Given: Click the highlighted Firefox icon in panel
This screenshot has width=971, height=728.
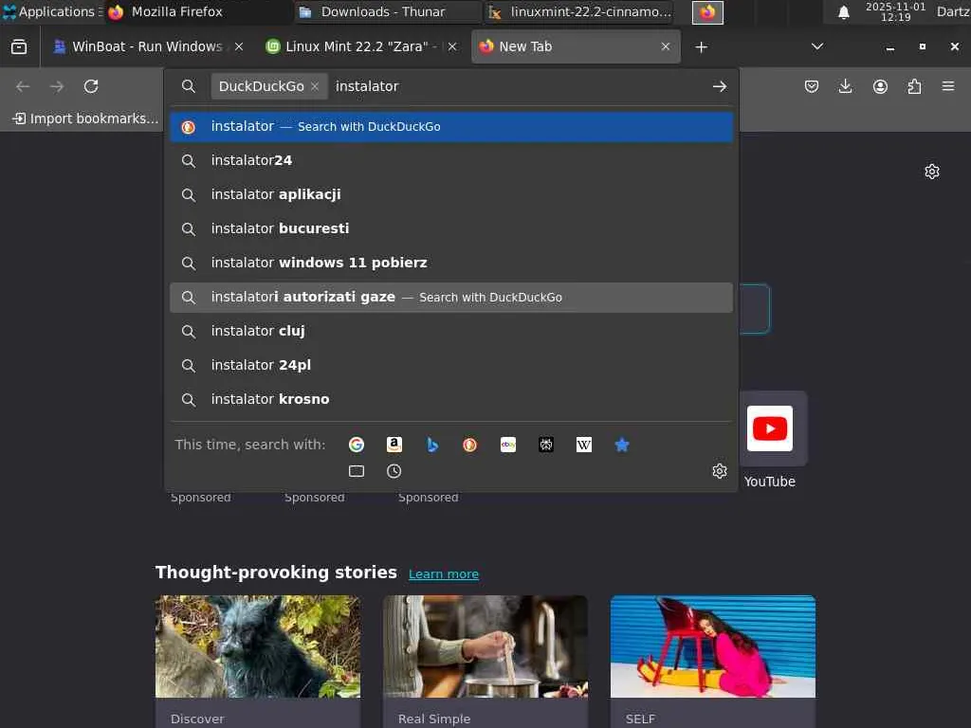Looking at the screenshot, I should click(707, 12).
